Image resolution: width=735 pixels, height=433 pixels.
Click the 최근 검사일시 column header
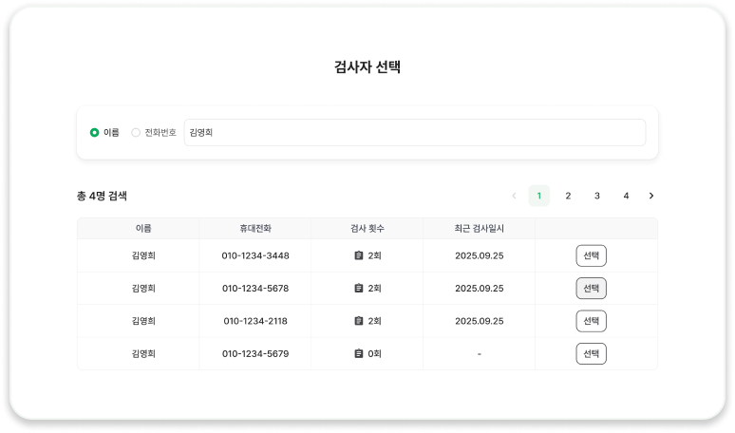click(479, 228)
